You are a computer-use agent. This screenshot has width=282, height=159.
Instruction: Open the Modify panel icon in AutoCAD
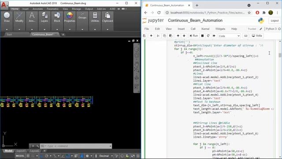[19, 17]
